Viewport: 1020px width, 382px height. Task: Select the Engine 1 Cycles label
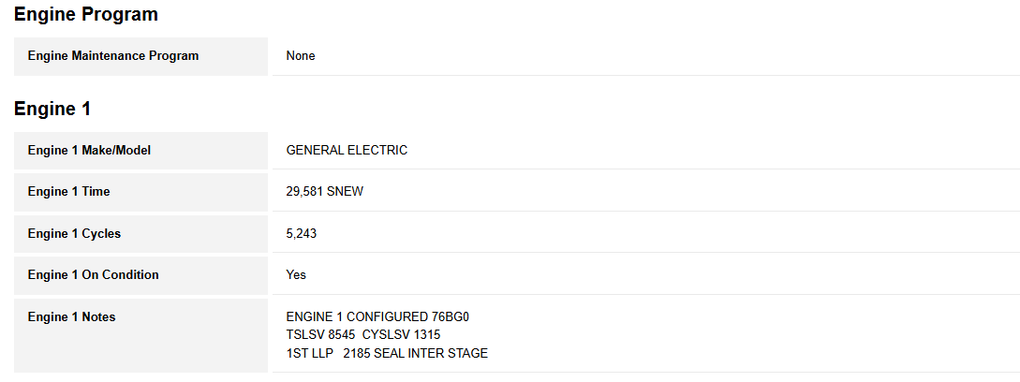click(x=74, y=234)
